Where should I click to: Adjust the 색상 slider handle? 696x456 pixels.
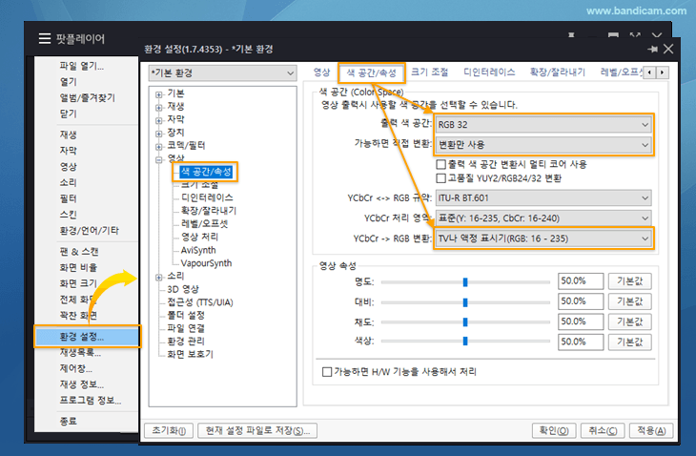tap(465, 341)
